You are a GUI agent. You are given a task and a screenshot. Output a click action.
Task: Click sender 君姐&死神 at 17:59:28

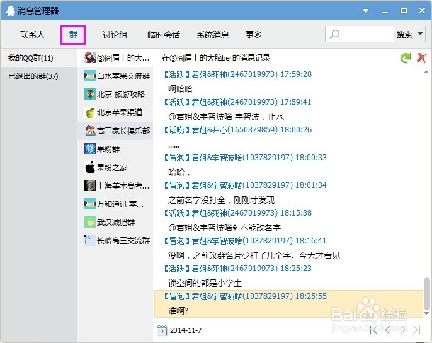238,74
